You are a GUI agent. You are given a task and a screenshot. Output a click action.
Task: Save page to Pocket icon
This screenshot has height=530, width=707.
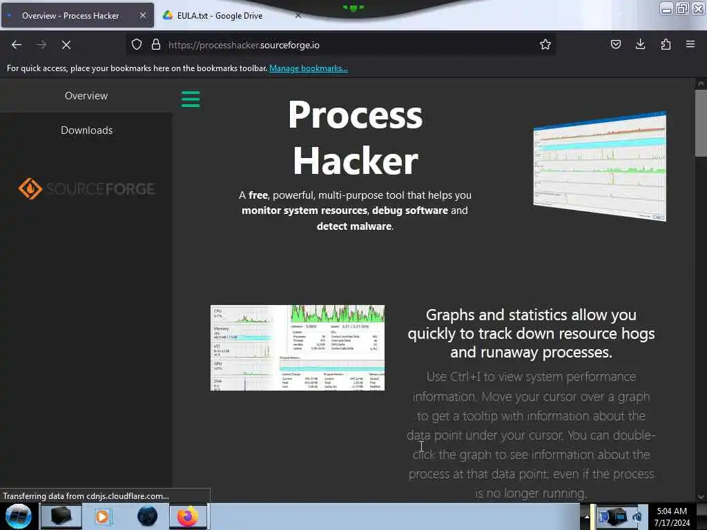pos(615,45)
